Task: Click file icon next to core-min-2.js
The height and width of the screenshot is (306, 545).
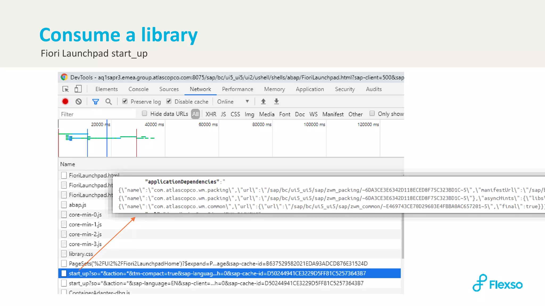Action: coord(64,234)
